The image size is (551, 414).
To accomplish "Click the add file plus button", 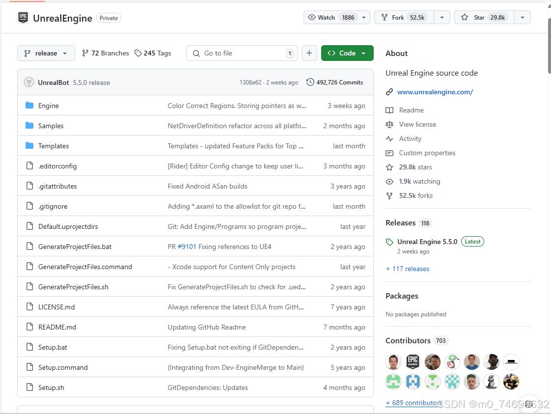I will click(309, 53).
